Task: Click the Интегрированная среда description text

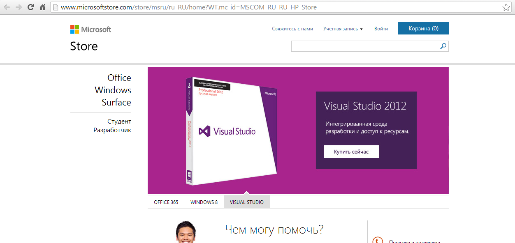Action: (x=367, y=128)
